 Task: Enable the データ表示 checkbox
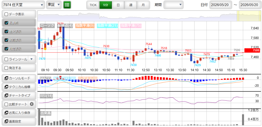pos(6,14)
